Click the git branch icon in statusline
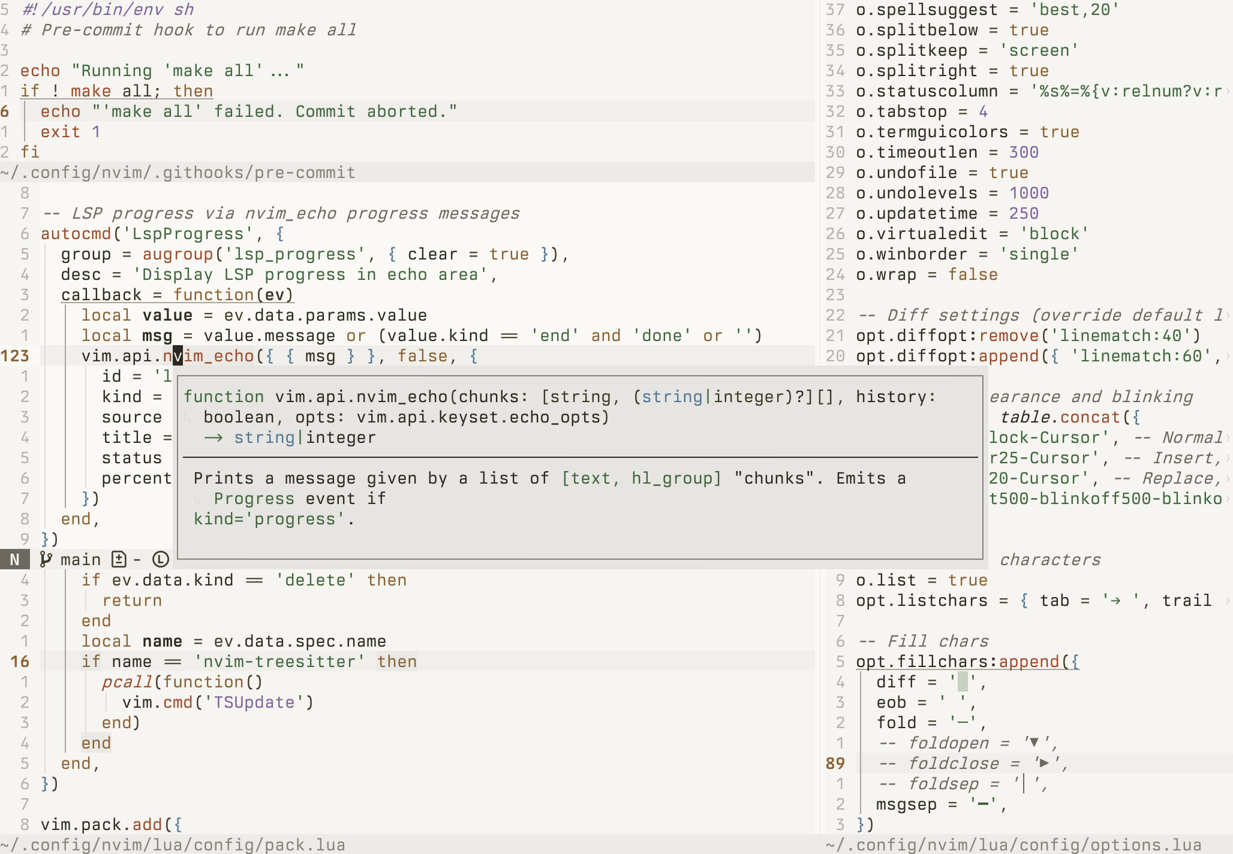The image size is (1233, 854). [x=46, y=559]
